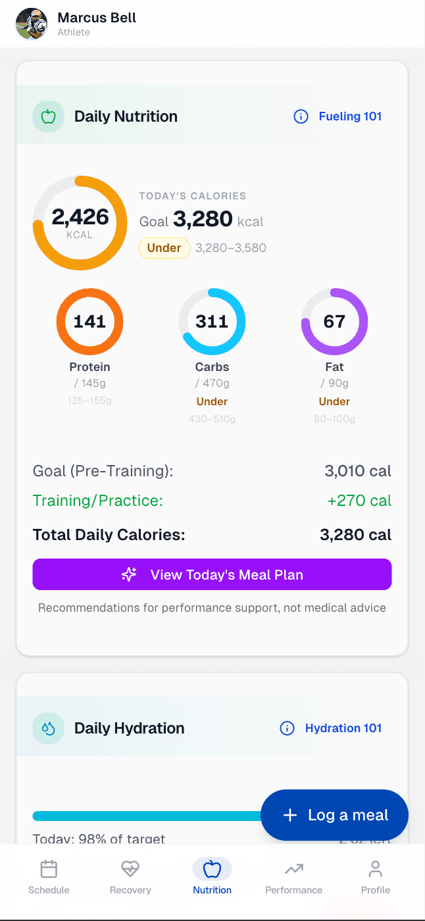425x921 pixels.
Task: Tap the info icon beside Hydration 101
Action: point(287,728)
